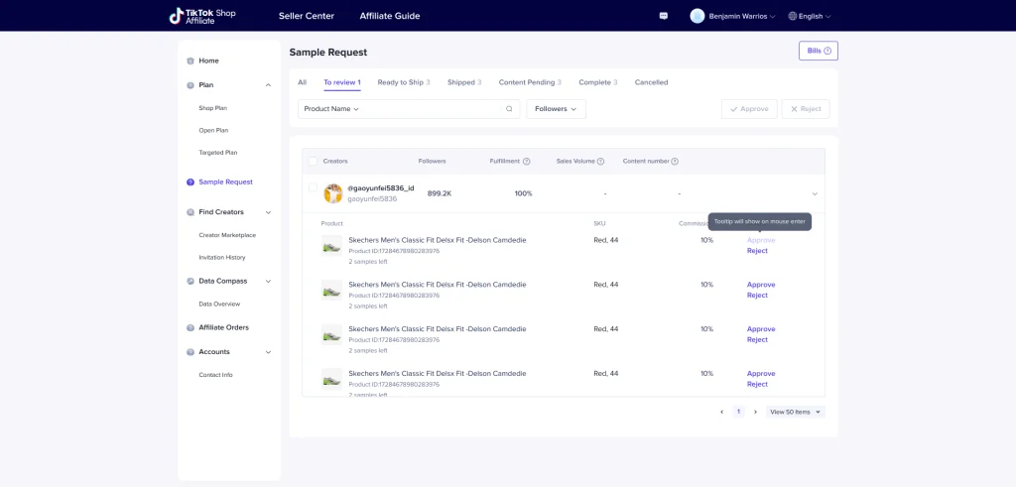Viewport: 1016px width, 487px height.
Task: Open the English language dropdown
Action: click(x=815, y=16)
